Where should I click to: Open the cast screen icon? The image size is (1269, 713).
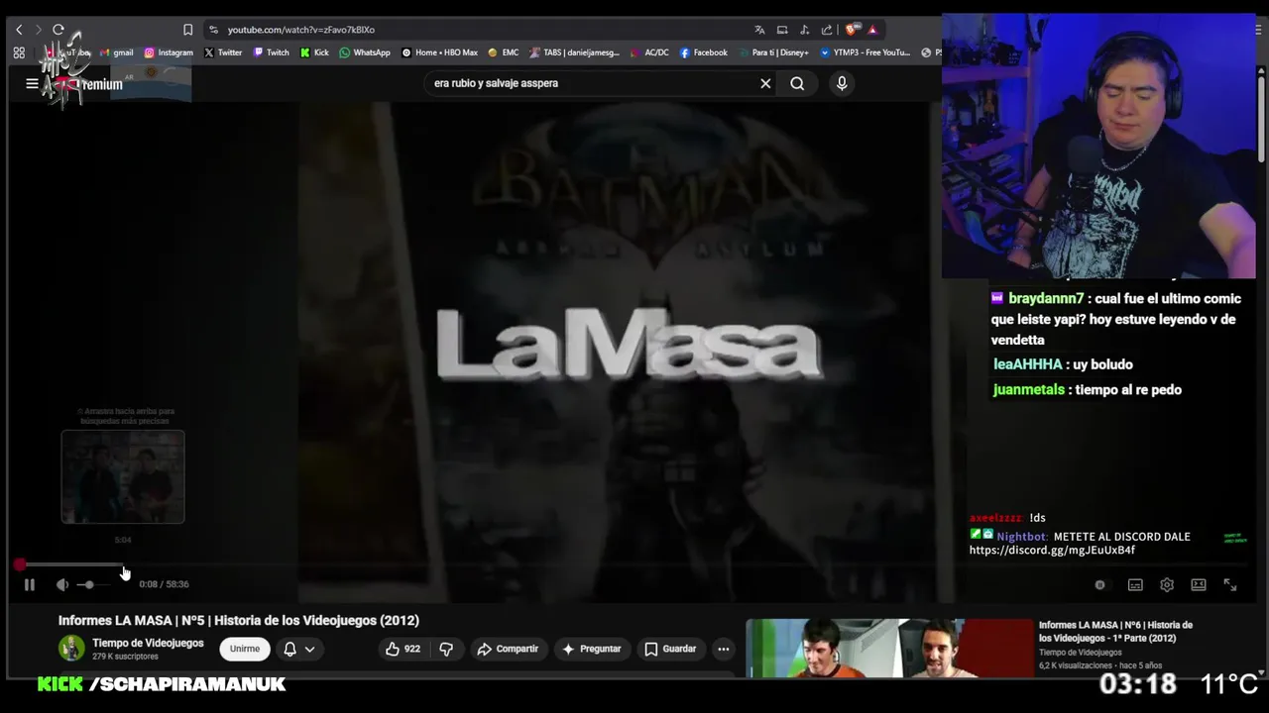click(x=782, y=30)
